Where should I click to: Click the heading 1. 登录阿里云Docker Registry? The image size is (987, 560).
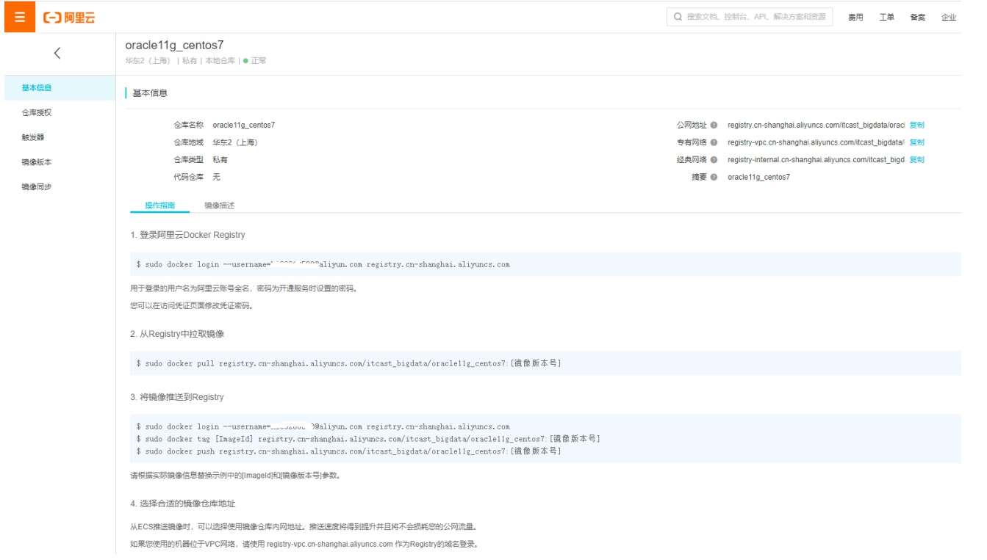coord(188,235)
